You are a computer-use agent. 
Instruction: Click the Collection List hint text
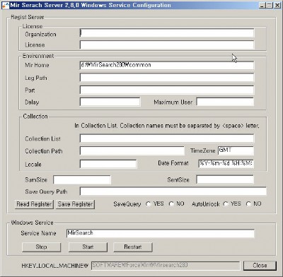tap(167, 126)
